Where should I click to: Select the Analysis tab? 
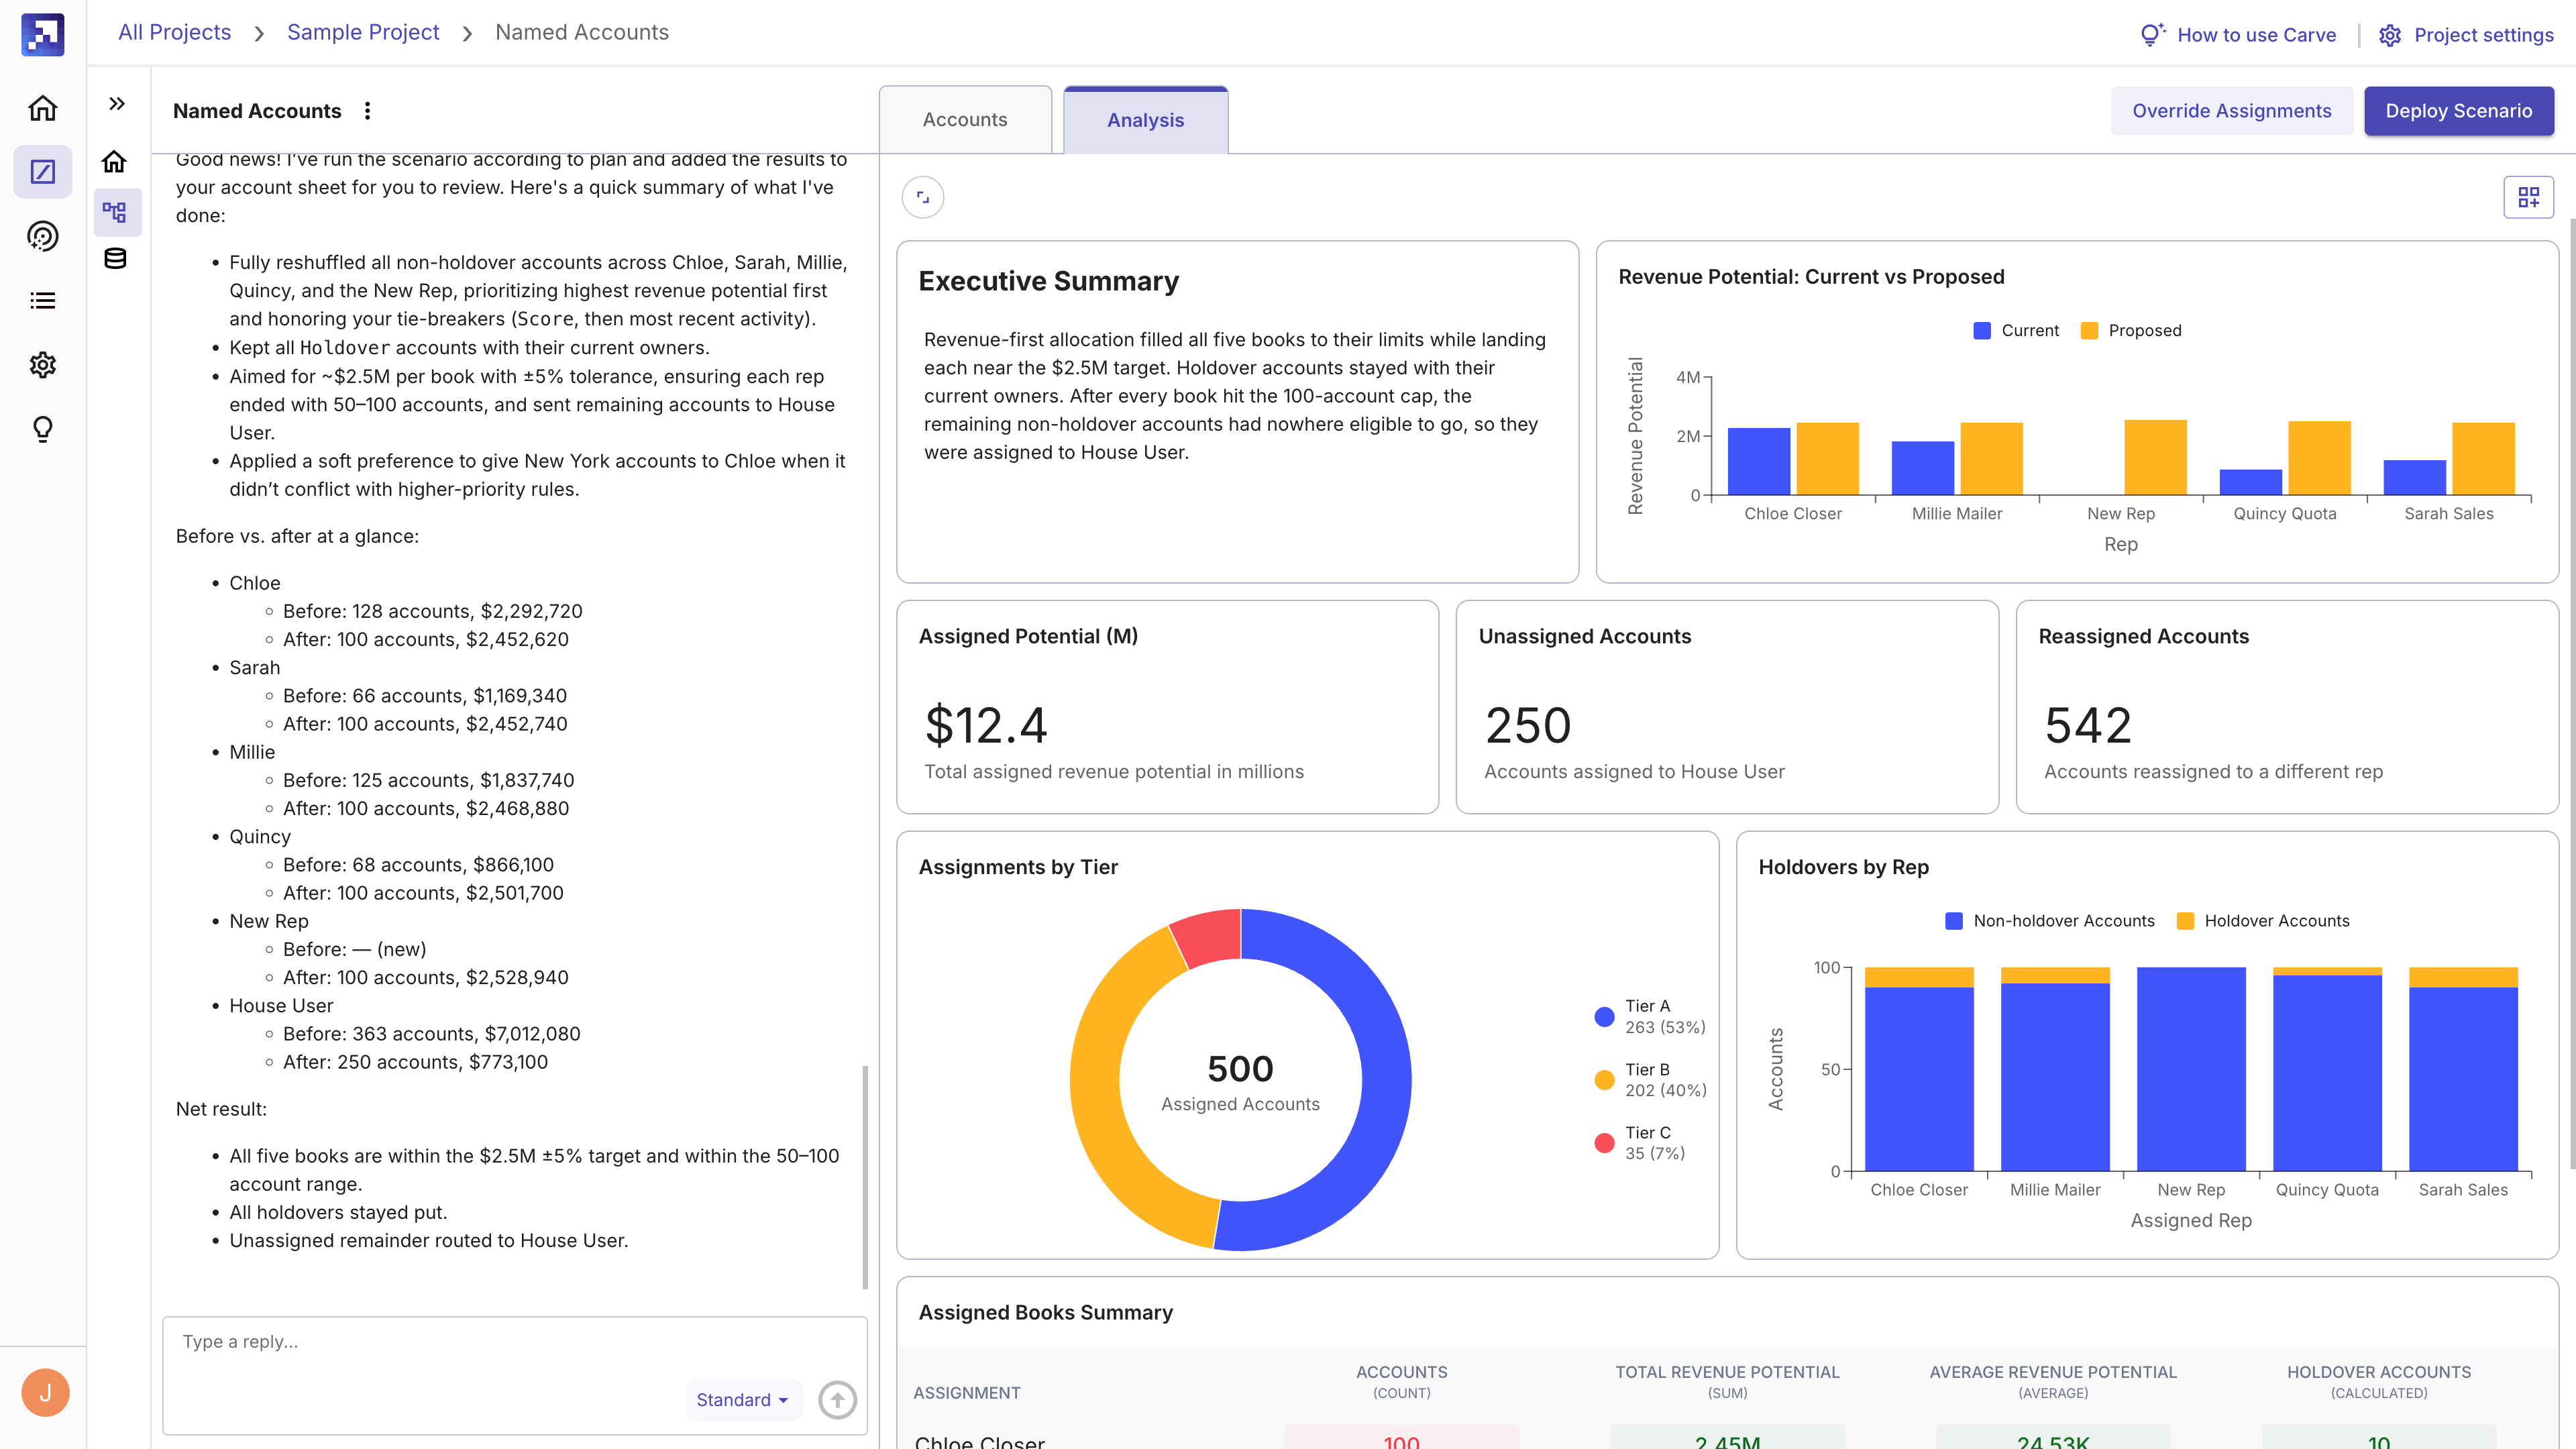[x=1145, y=119]
